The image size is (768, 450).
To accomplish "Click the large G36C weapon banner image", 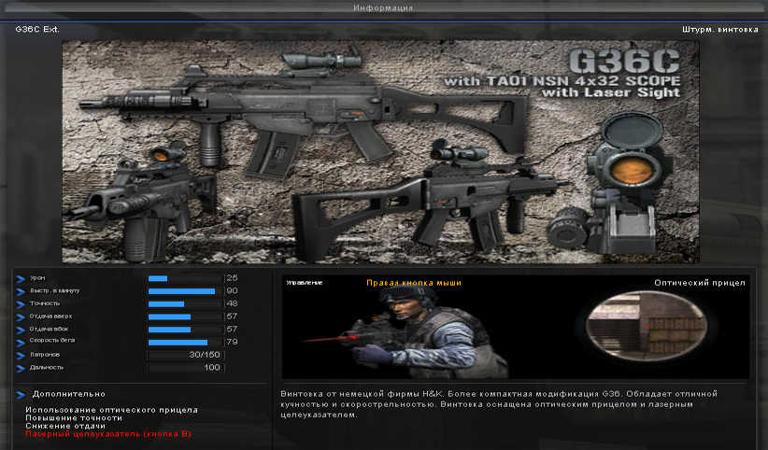I will click(380, 152).
